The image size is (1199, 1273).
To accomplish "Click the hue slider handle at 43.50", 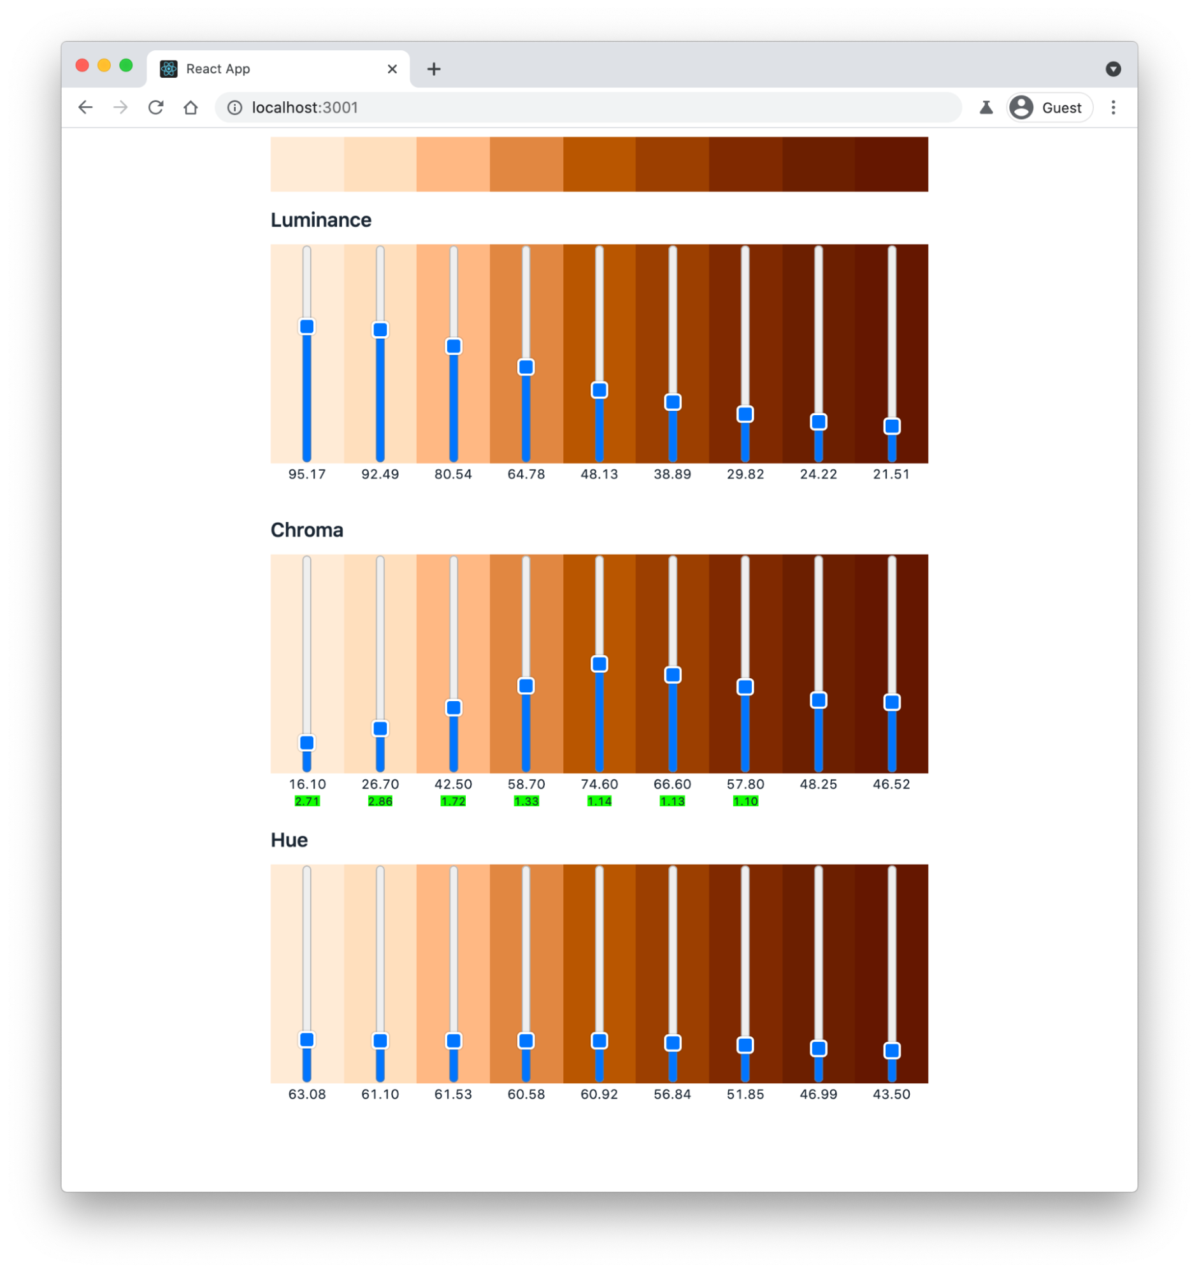I will point(892,1051).
